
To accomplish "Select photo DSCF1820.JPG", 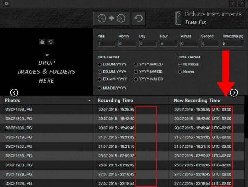I will coord(19,147).
